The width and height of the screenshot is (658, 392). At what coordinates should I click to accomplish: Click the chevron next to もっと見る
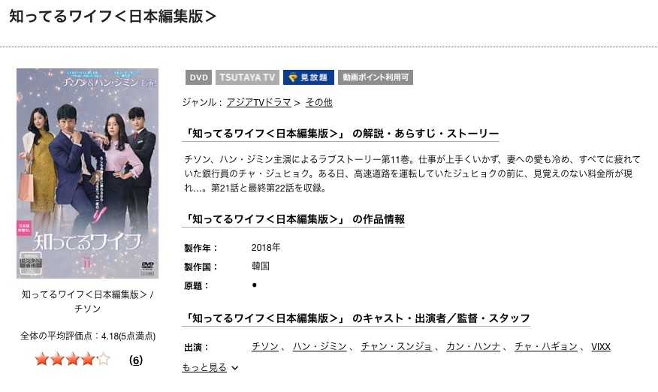point(235,368)
